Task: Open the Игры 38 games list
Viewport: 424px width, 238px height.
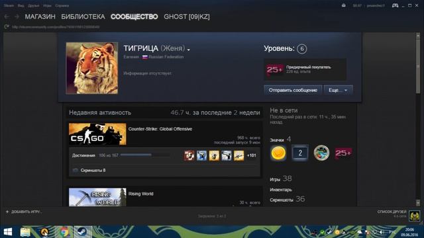Action: coord(281,178)
